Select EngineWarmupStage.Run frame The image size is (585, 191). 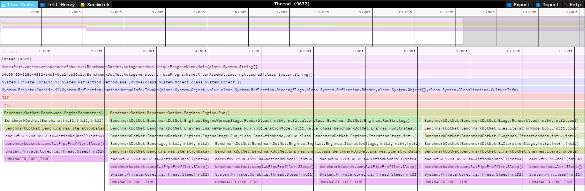(x=265, y=128)
